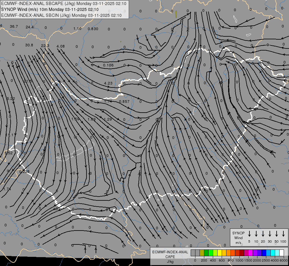
Task: Click the 11.1 value on the map
Action: (x=9, y=135)
